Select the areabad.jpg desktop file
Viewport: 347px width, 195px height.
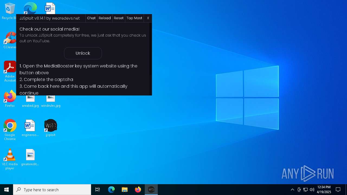coord(30,101)
